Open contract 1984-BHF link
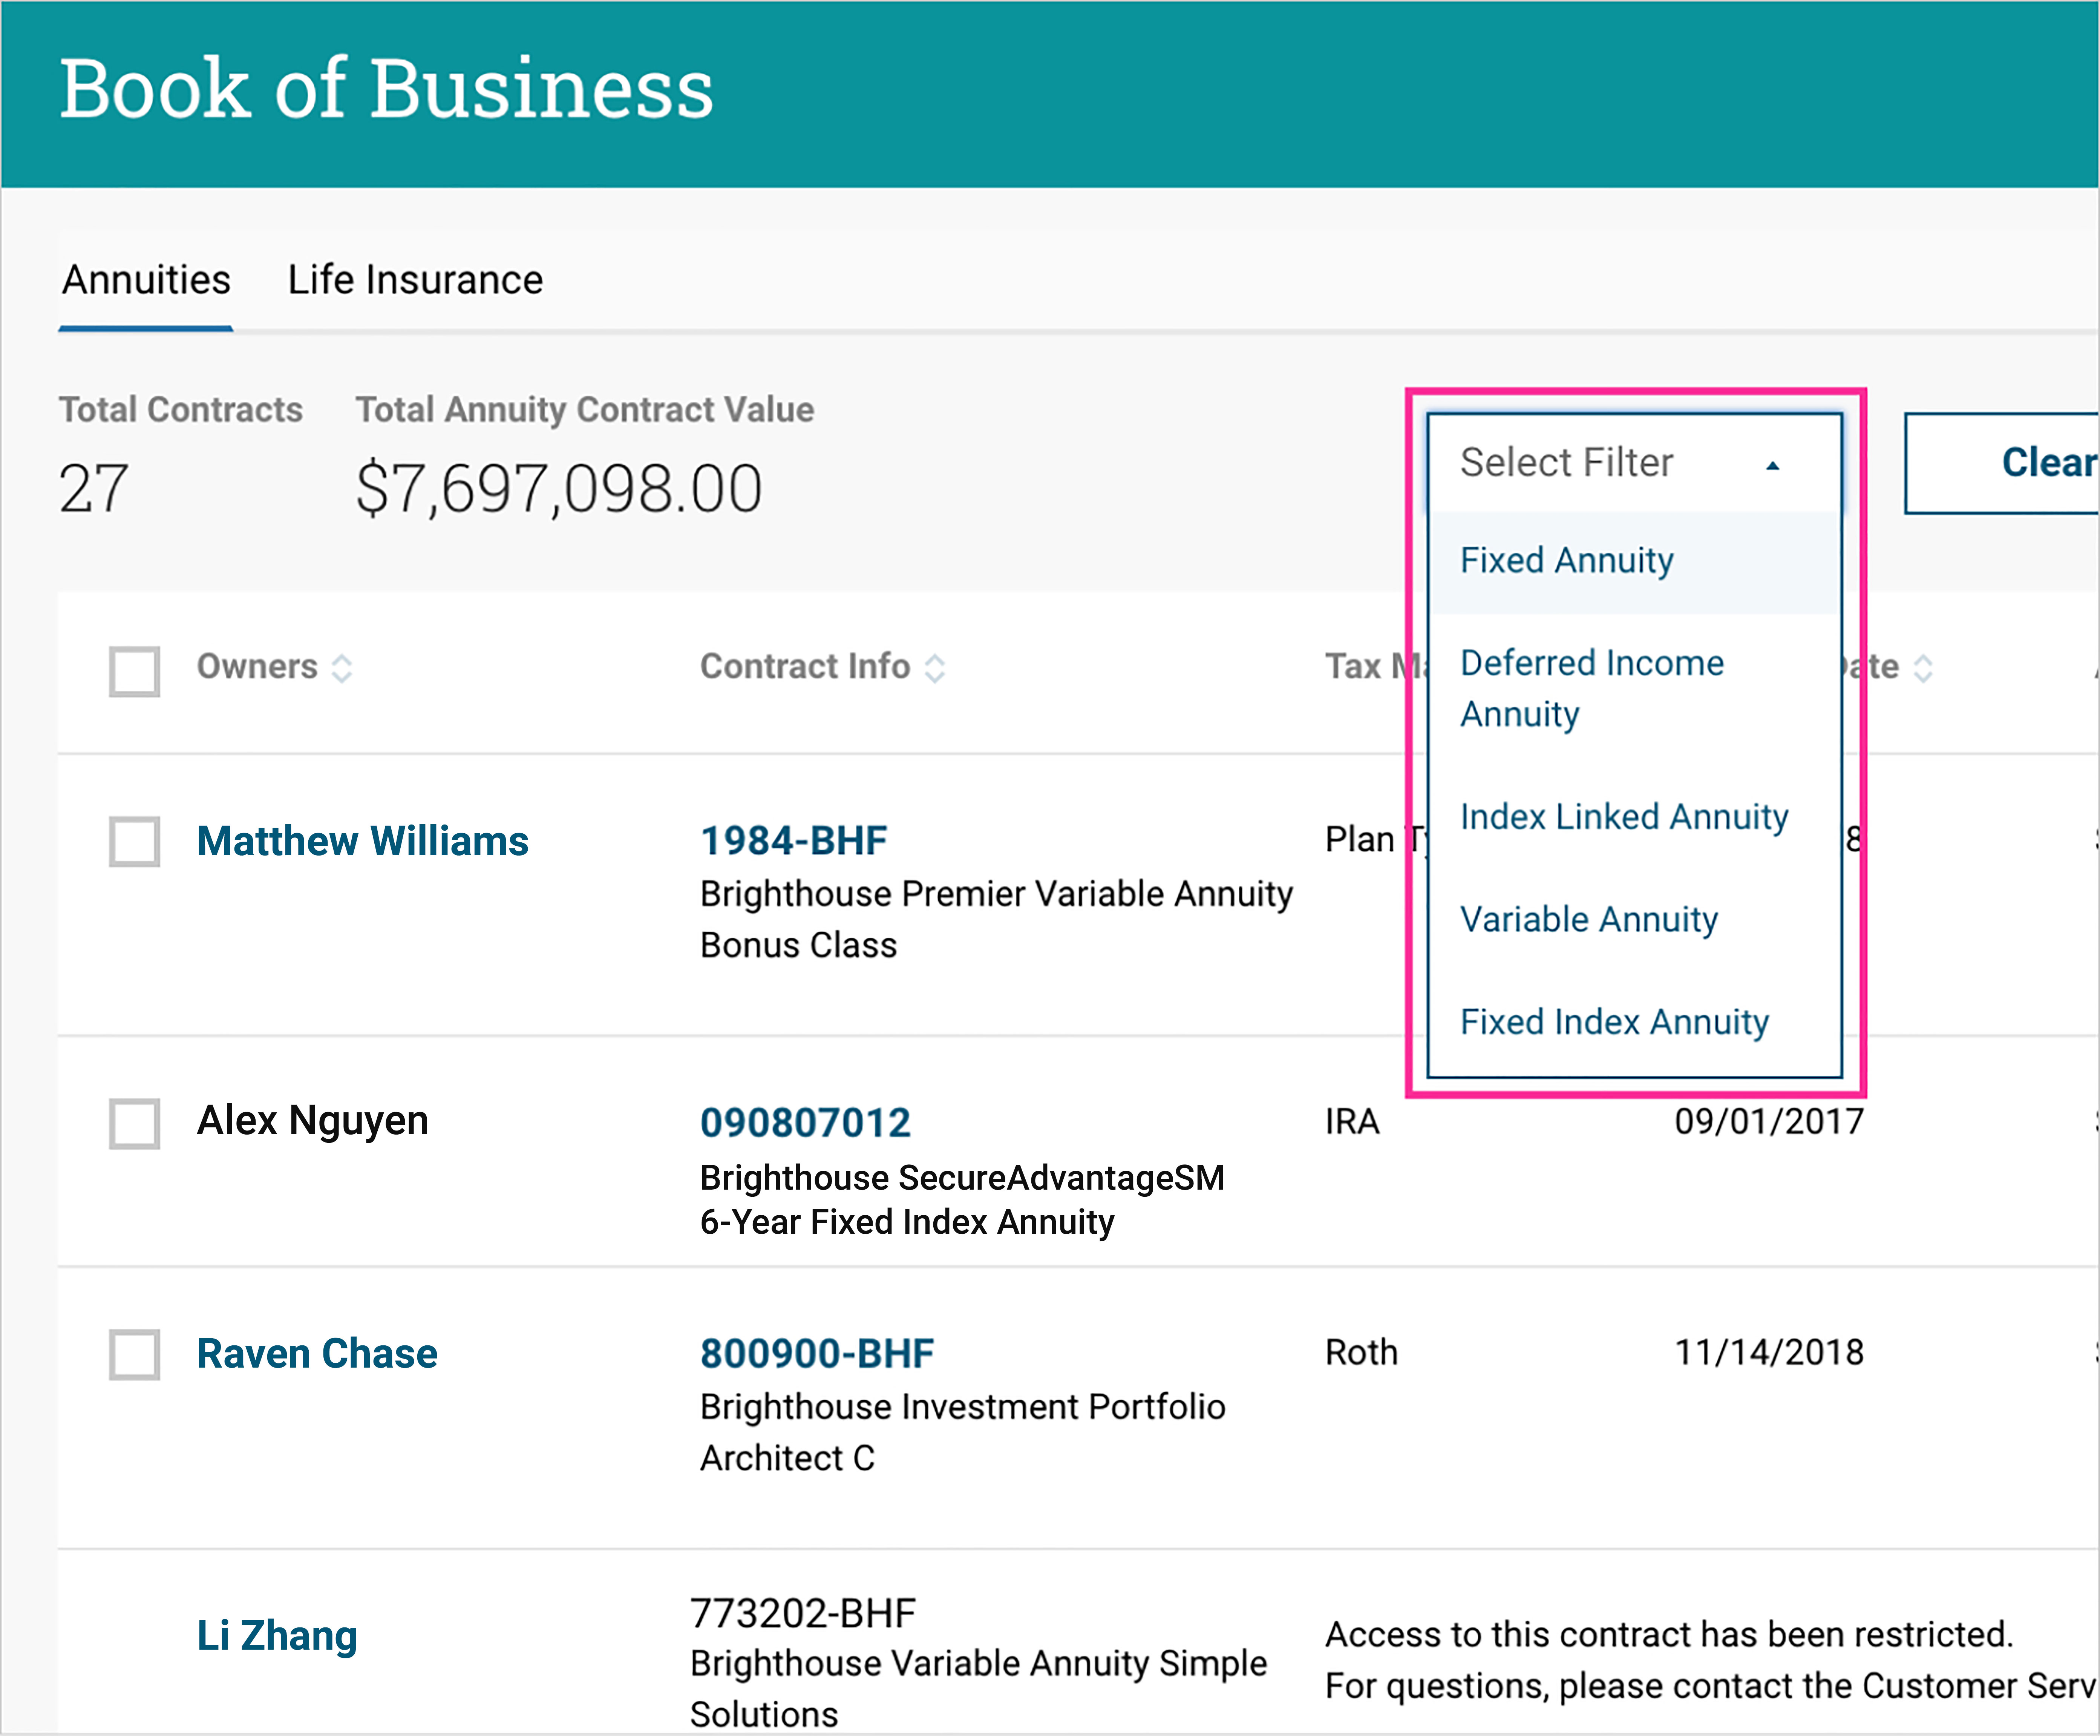Screen dimensions: 2100x1736 [x=793, y=841]
